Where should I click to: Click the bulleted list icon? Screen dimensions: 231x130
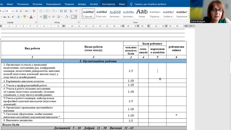click(x=41, y=11)
